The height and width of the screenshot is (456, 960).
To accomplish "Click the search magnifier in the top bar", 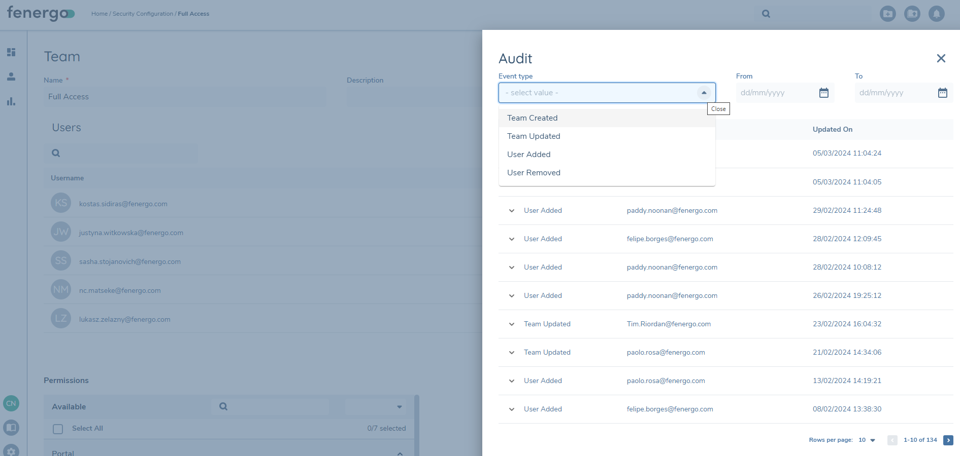I will 766,14.
